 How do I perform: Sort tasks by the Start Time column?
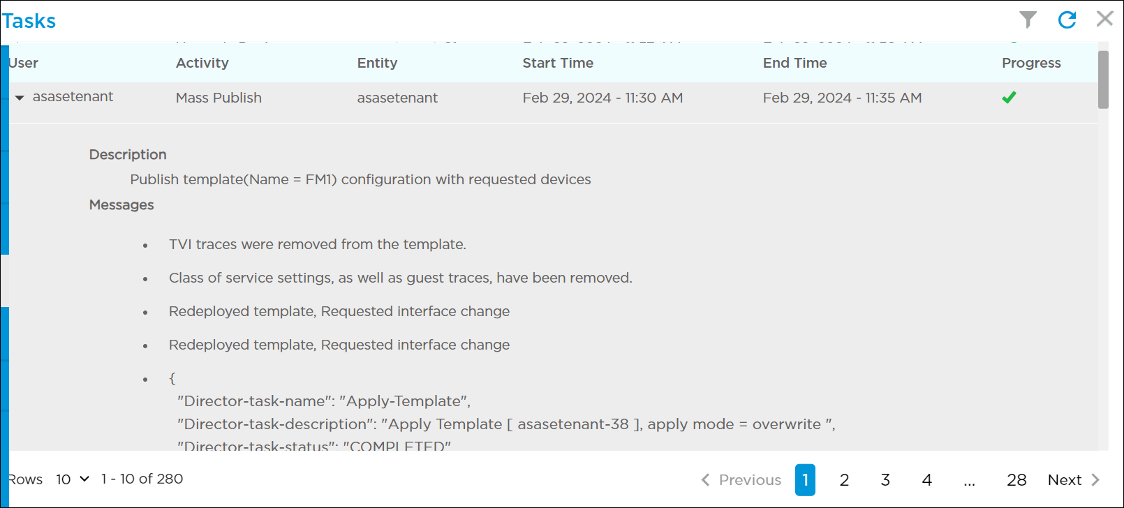coord(558,63)
